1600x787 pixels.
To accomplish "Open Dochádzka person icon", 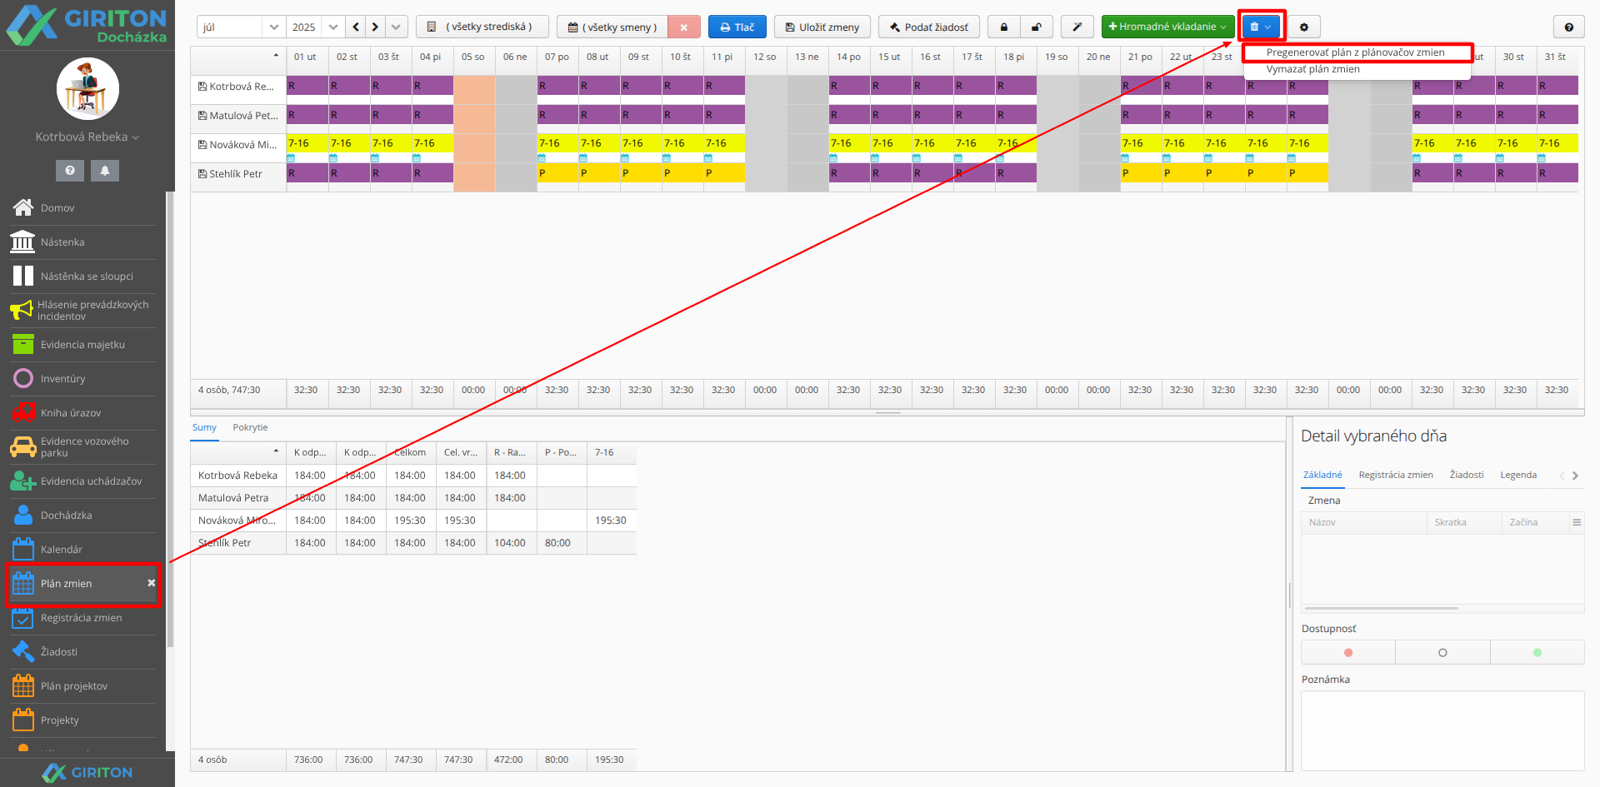I will point(23,515).
